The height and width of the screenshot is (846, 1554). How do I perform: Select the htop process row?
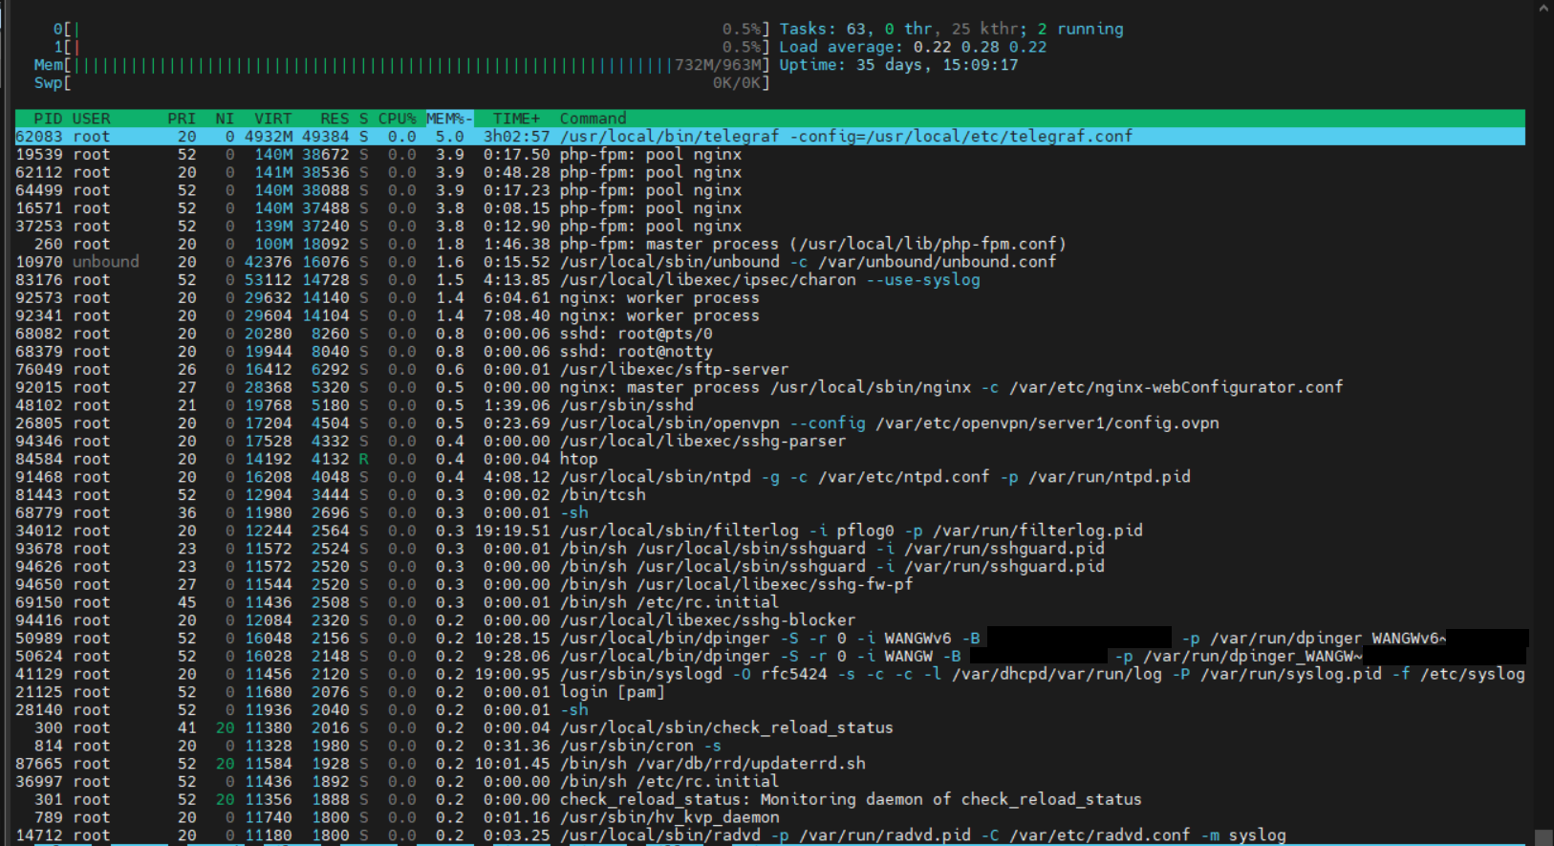[769, 459]
